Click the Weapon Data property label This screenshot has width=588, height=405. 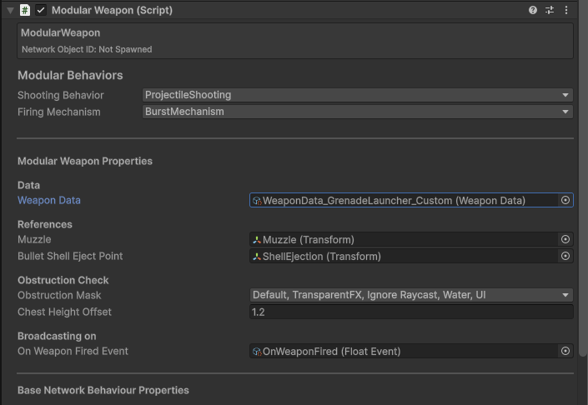(49, 200)
